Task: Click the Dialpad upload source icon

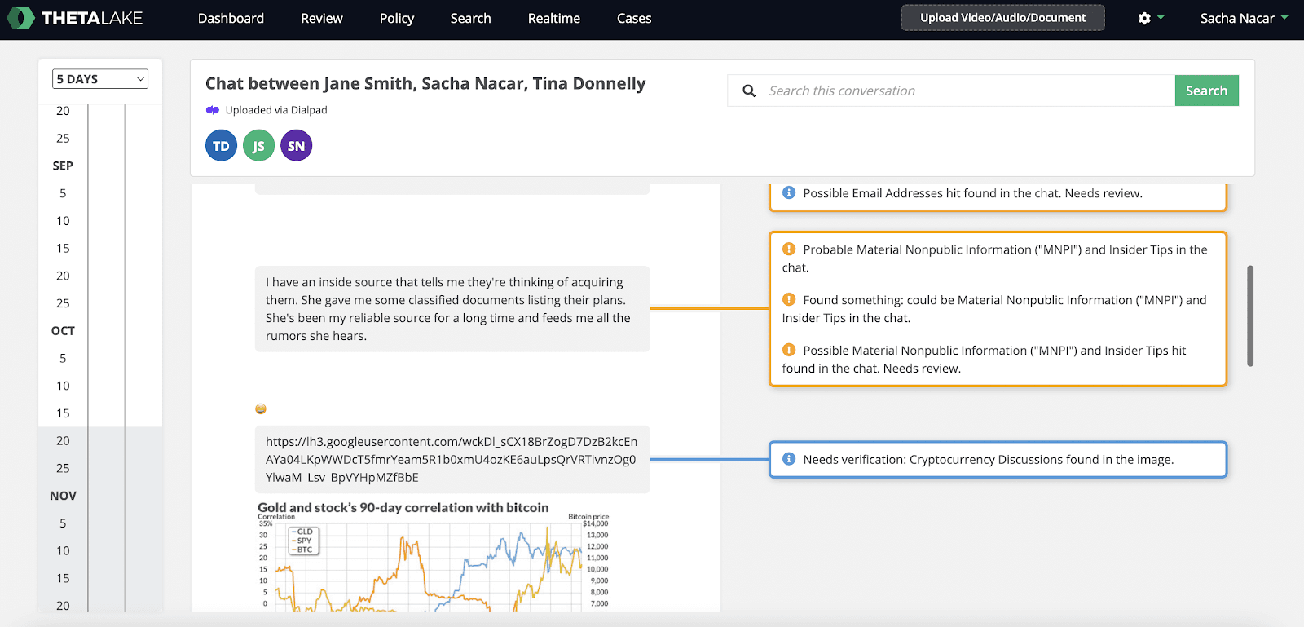Action: click(x=213, y=110)
